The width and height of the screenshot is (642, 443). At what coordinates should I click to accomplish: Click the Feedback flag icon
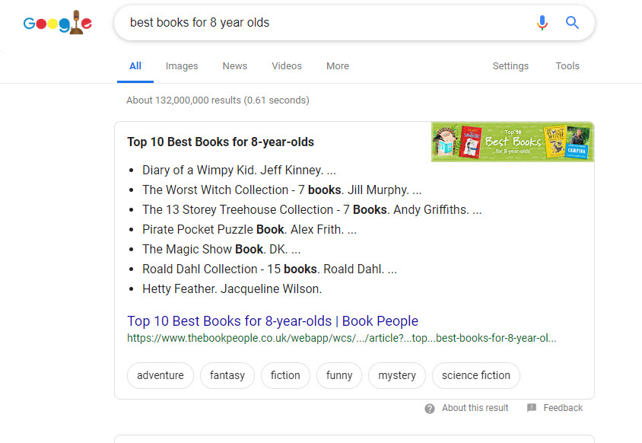pyautogui.click(x=532, y=408)
